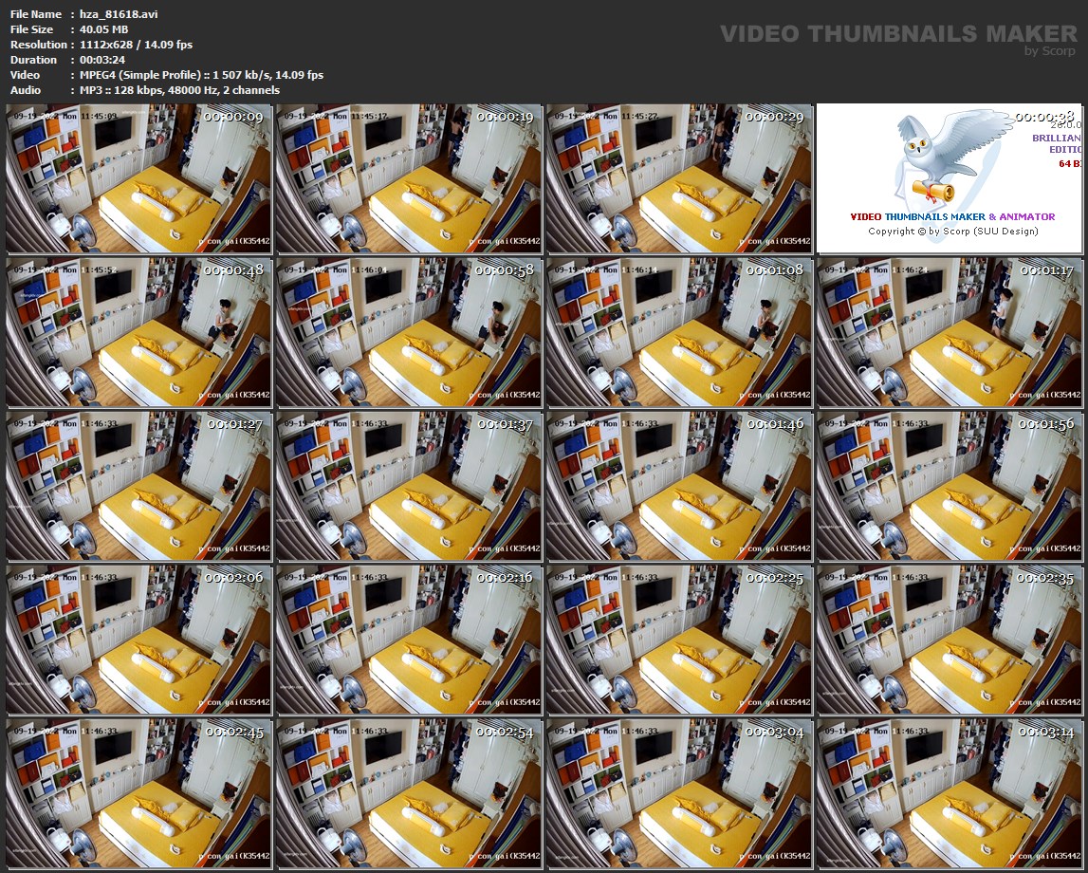Open the thumbnail labeled 00:02:45
Viewport: 1088px width, 873px height.
138,793
